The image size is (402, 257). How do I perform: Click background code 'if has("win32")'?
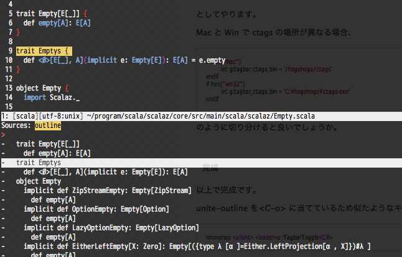[x=225, y=84]
